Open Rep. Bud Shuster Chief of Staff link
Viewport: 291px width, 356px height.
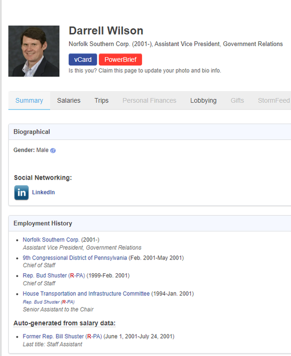pos(54,275)
